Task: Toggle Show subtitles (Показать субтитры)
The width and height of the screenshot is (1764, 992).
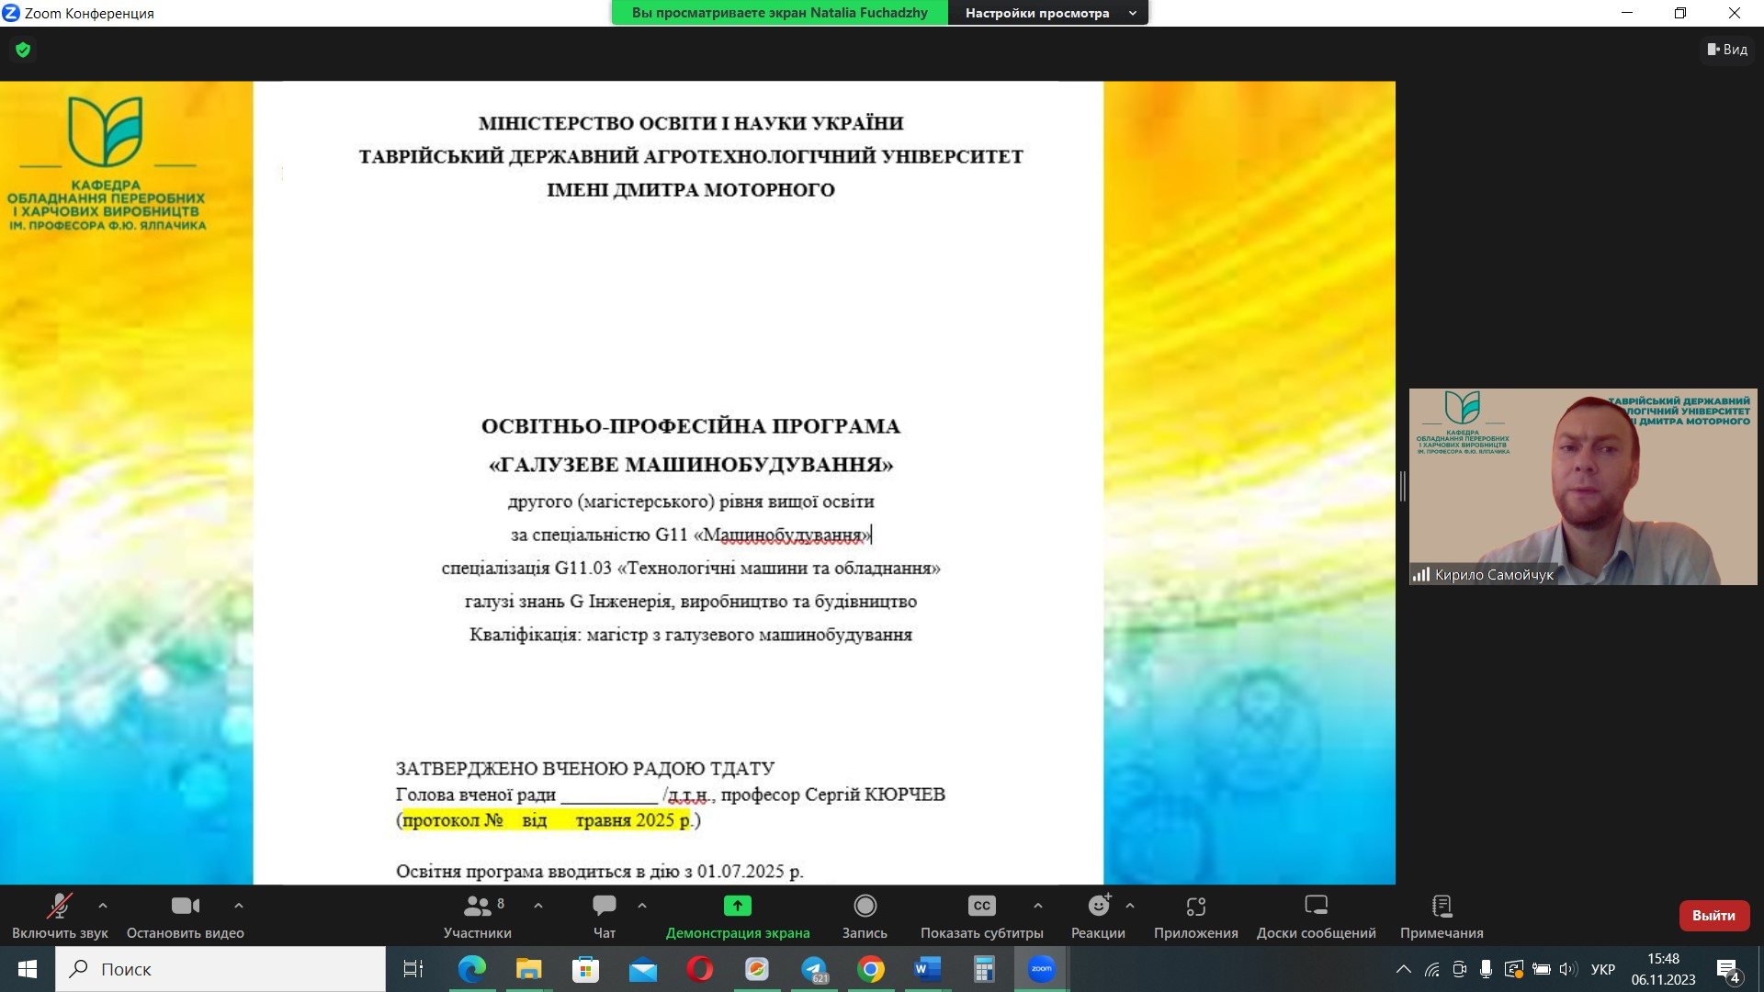Action: tap(981, 916)
